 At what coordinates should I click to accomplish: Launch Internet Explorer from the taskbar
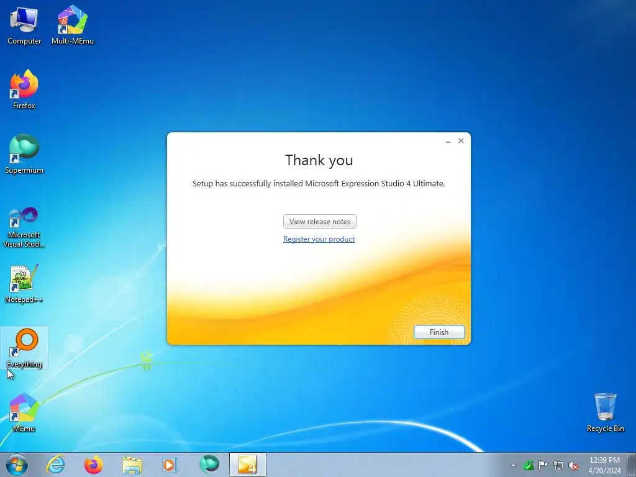(55, 465)
